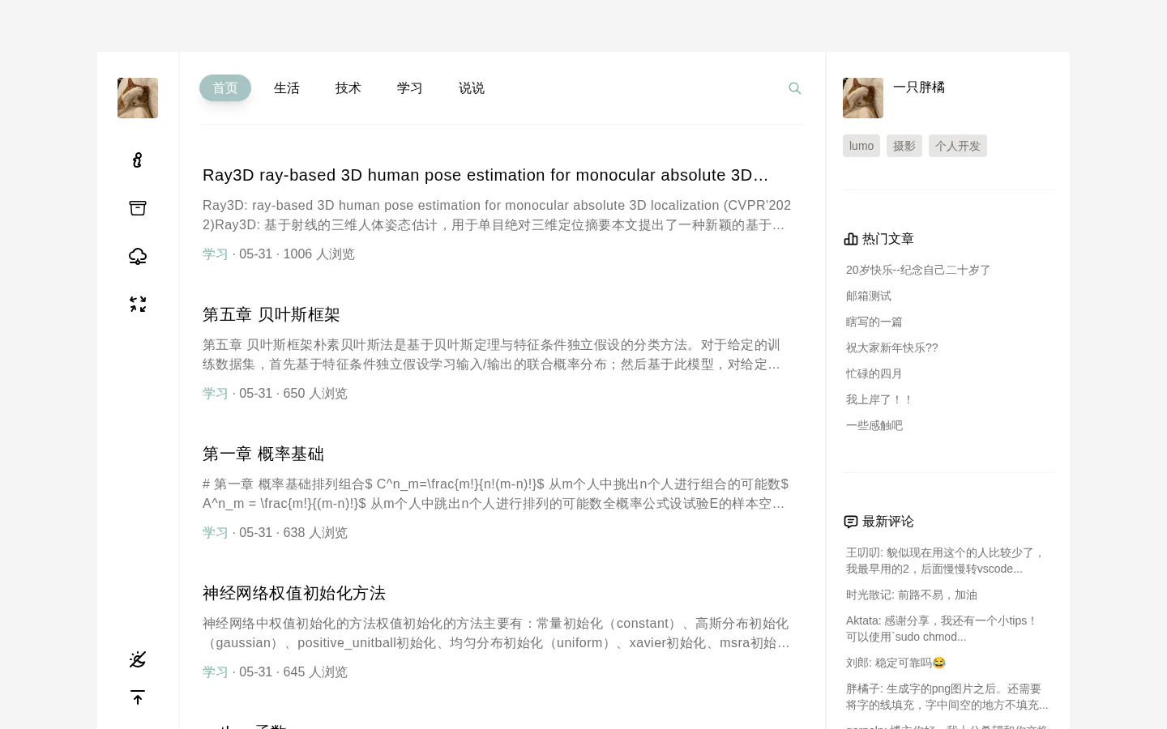The height and width of the screenshot is (729, 1167).
Task: Open the comment by Aktata
Action: point(942,629)
